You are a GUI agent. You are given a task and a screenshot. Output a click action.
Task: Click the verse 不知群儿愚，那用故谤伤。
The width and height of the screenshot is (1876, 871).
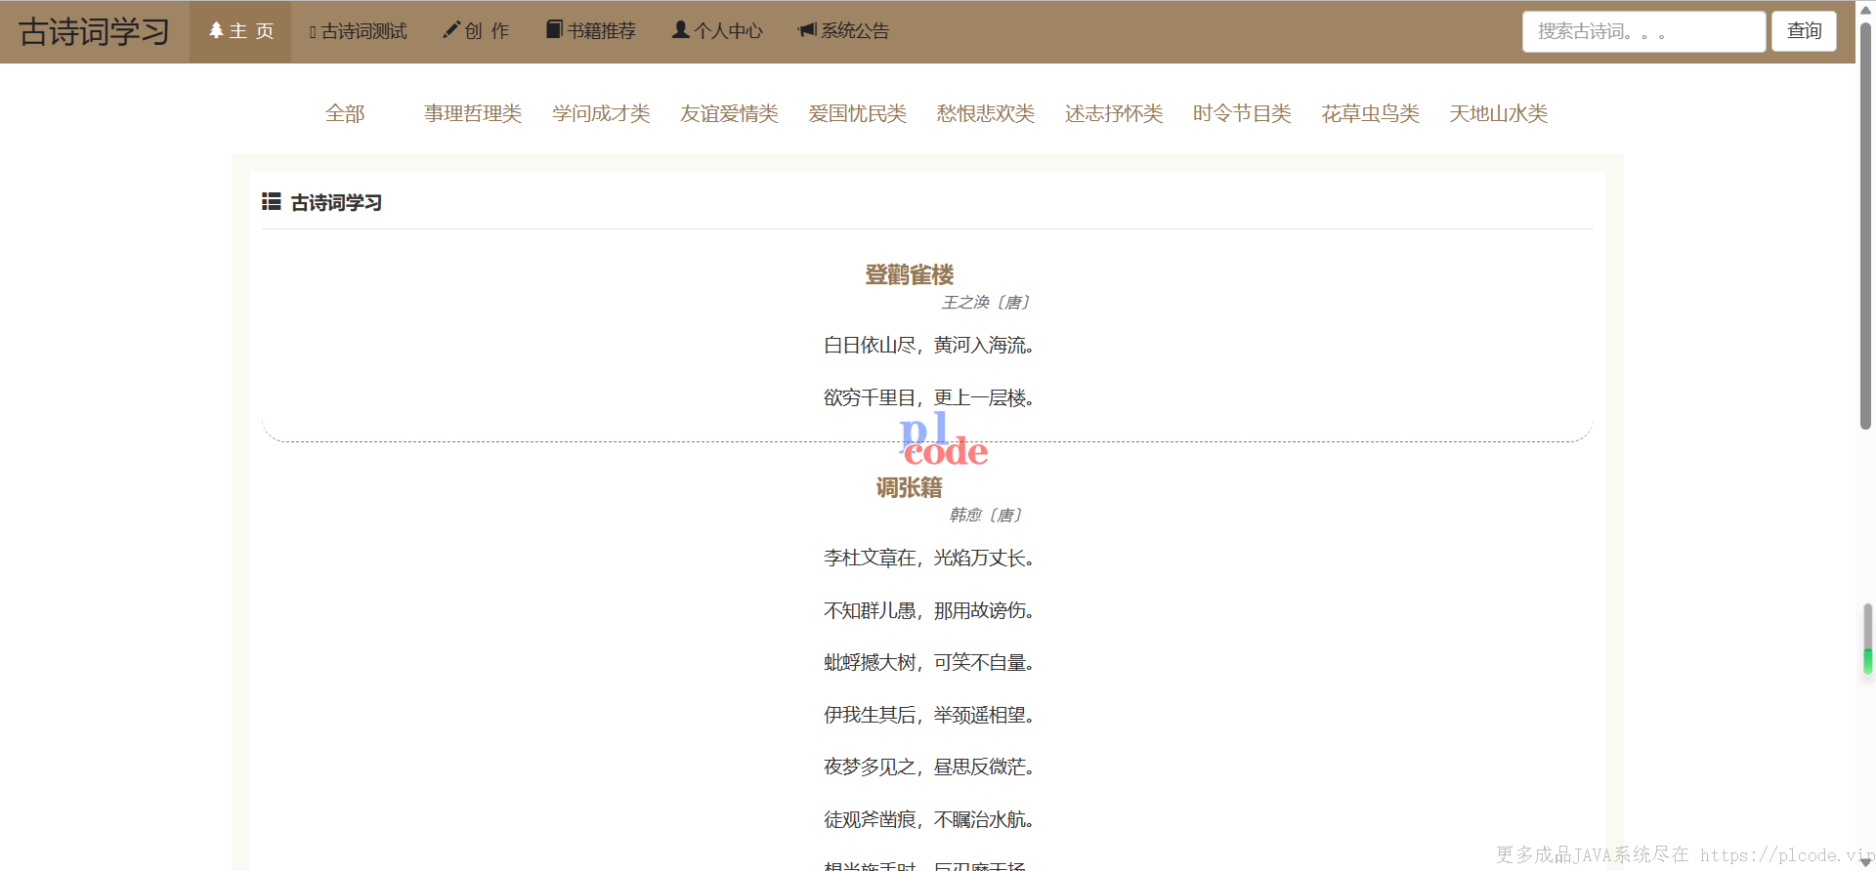click(x=928, y=610)
